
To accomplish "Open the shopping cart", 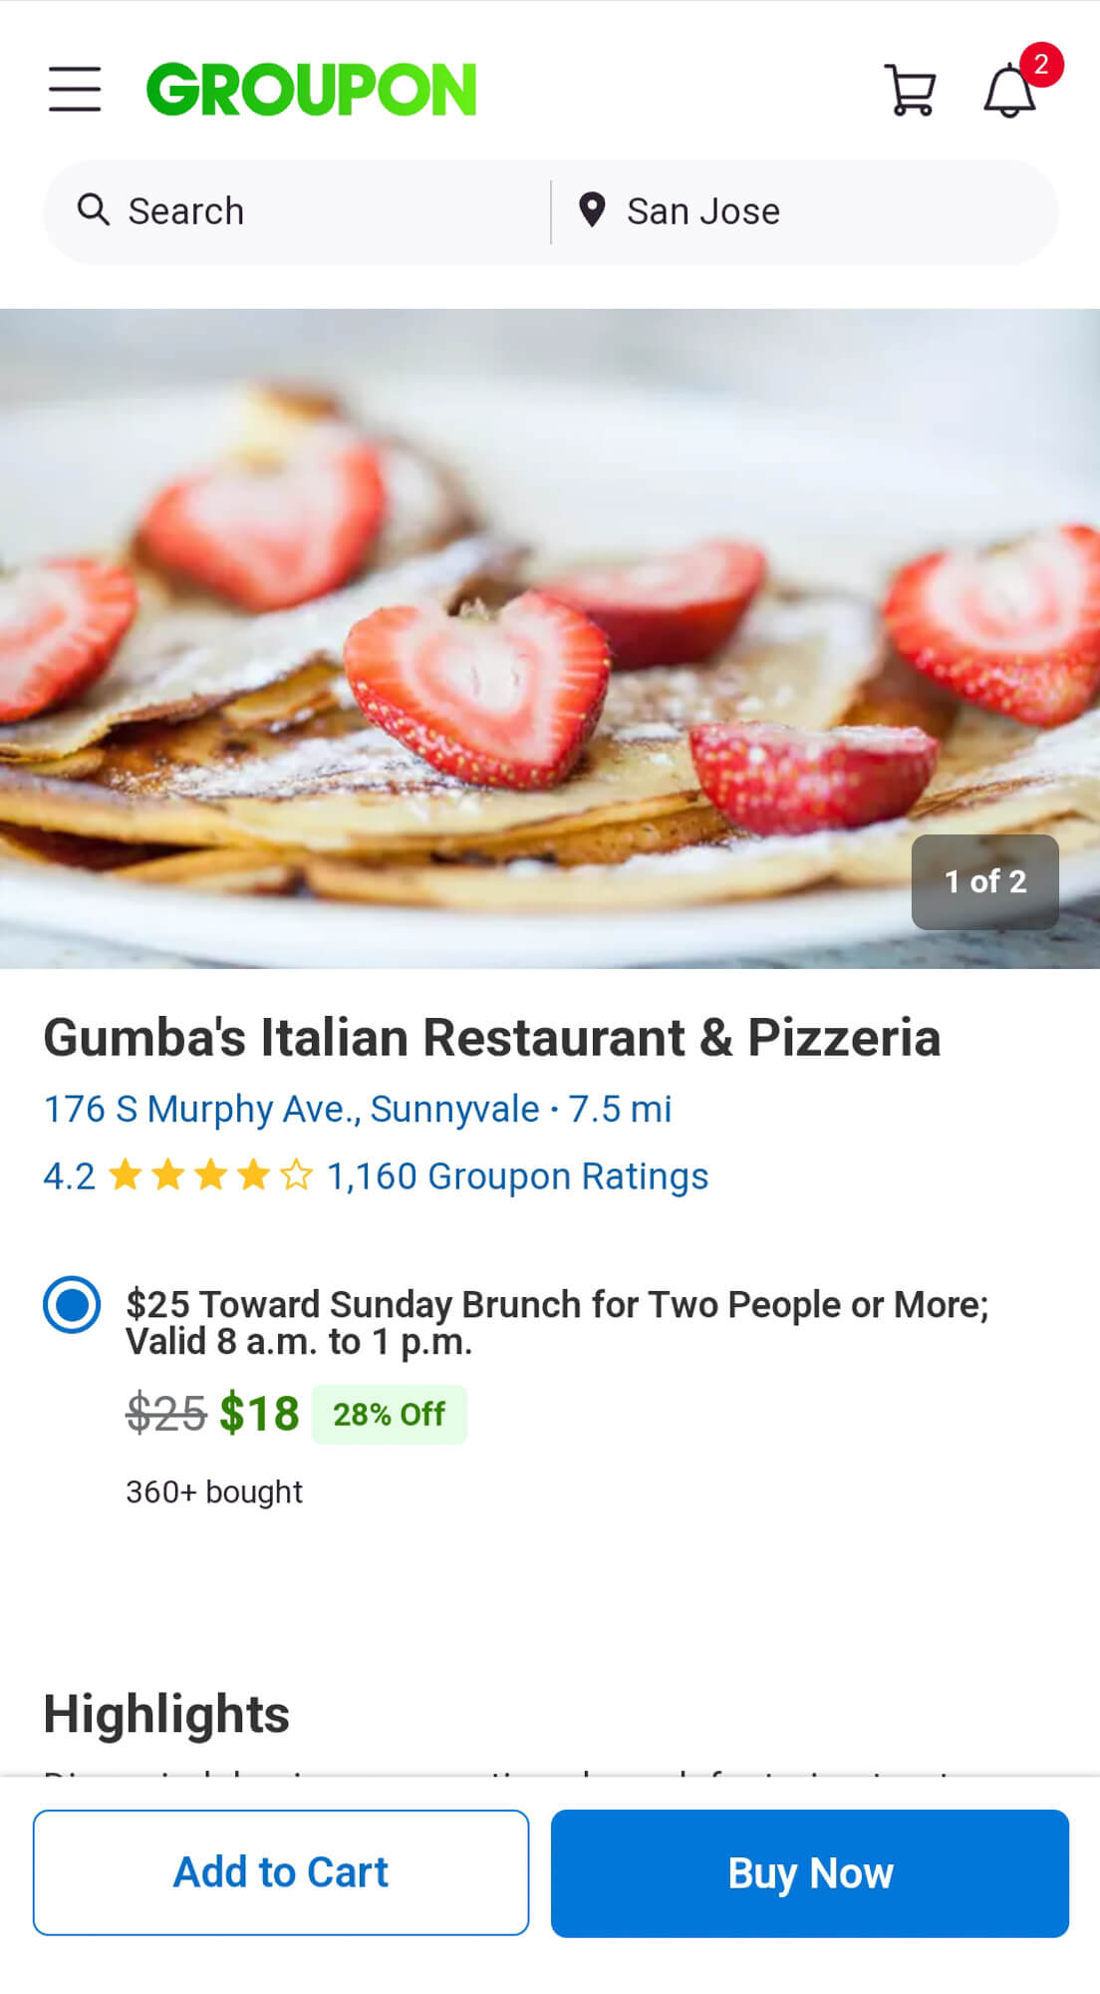I will coord(910,91).
